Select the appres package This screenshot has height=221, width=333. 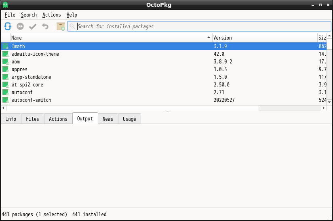pyautogui.click(x=164, y=69)
